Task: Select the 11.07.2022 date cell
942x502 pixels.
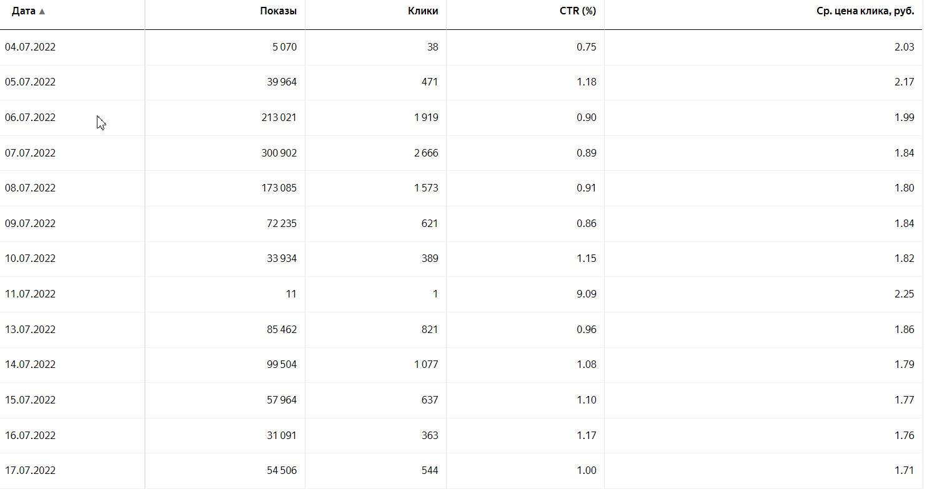Action: coord(30,294)
